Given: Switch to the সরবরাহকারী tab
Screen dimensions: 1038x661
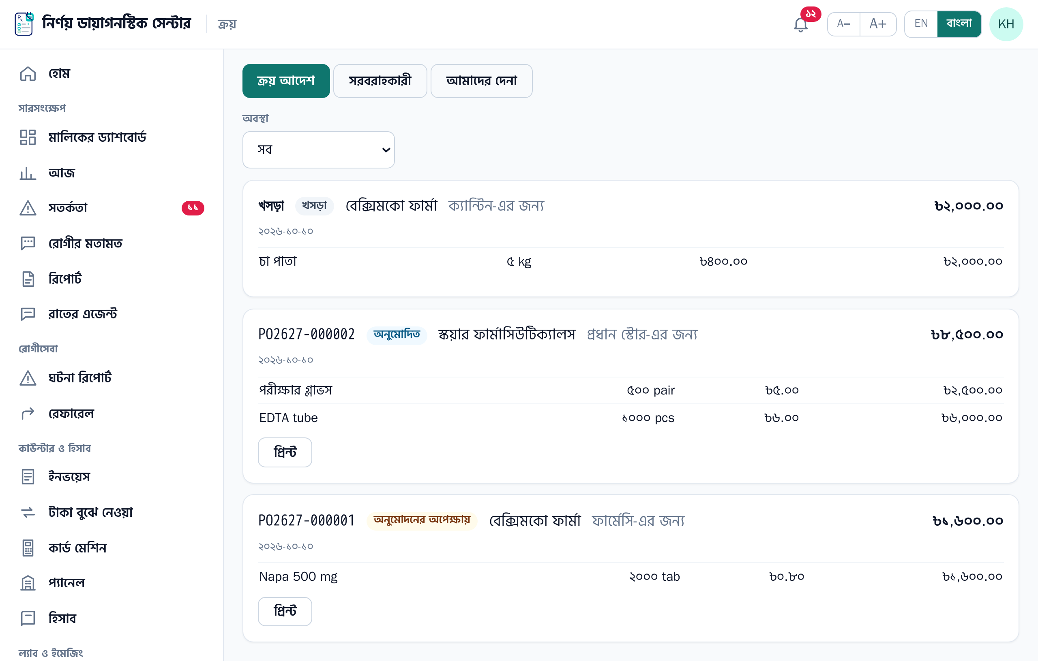Looking at the screenshot, I should [380, 81].
